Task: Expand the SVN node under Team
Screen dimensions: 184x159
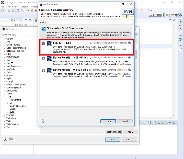Action: click(8, 112)
